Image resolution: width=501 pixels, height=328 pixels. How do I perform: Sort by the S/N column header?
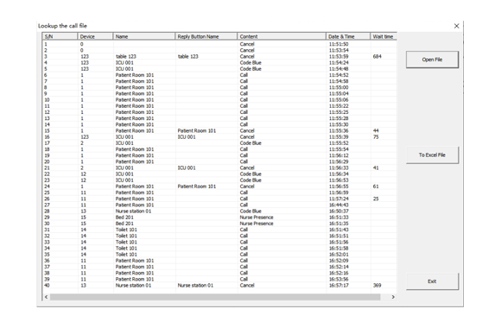click(x=60, y=36)
